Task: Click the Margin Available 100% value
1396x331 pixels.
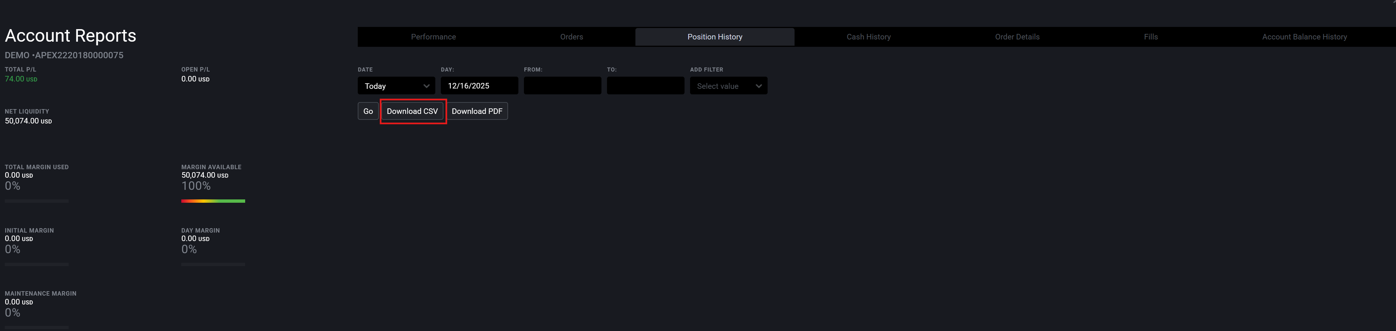Action: [196, 186]
